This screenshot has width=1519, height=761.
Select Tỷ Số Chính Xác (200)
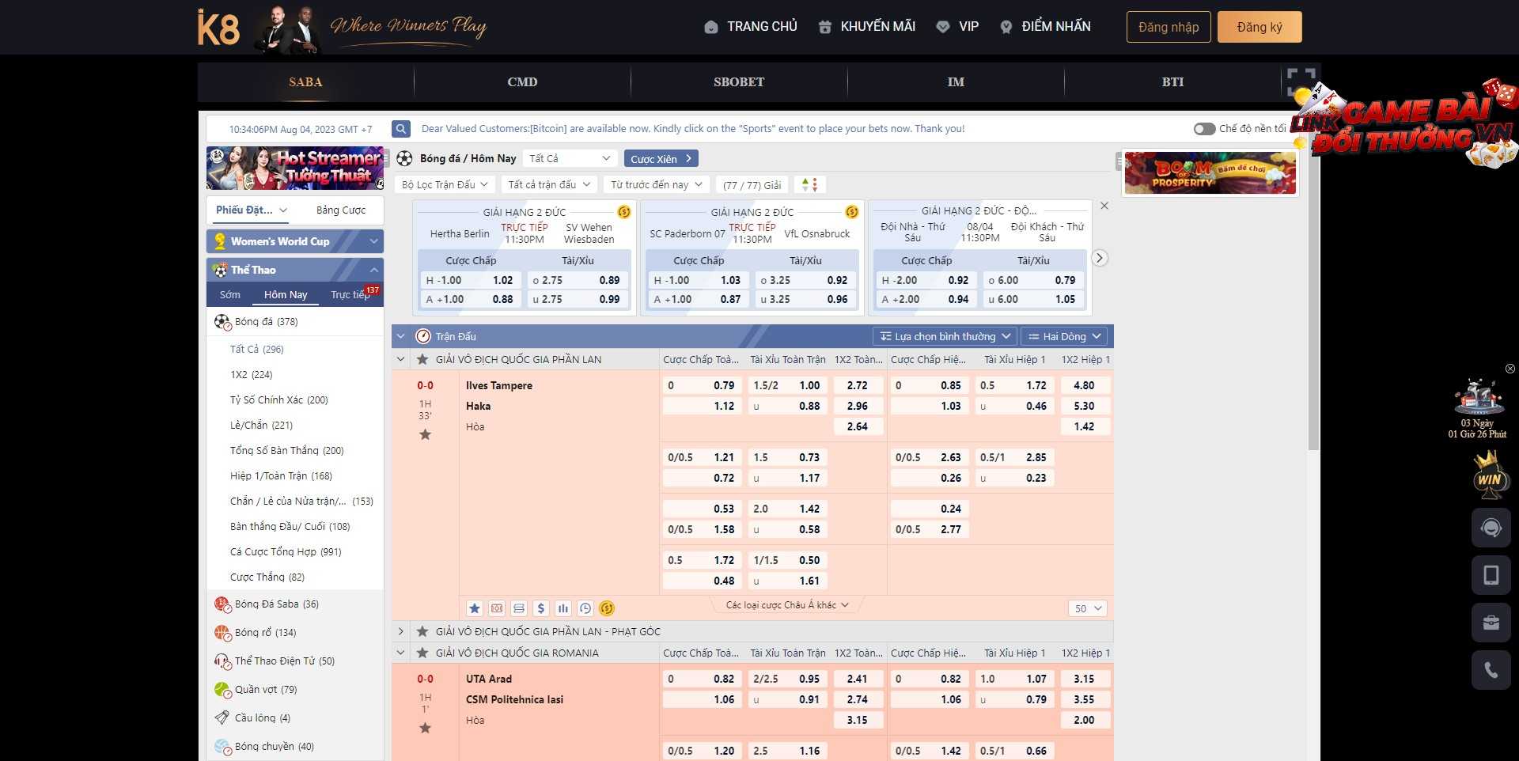278,399
